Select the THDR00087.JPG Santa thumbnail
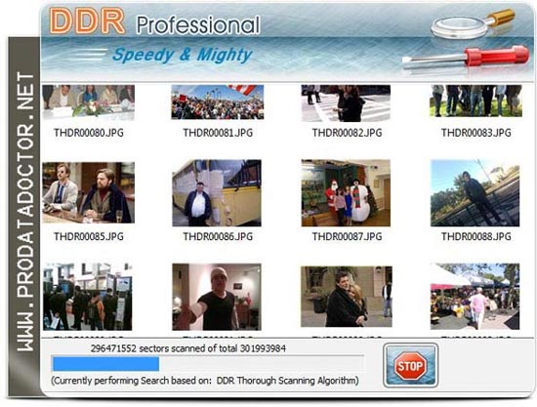 coord(346,193)
